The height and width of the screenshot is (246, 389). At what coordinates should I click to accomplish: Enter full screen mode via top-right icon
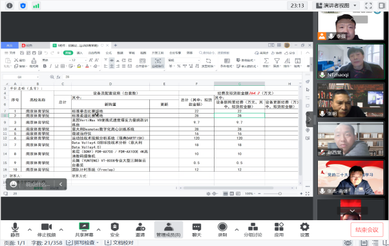click(x=369, y=5)
